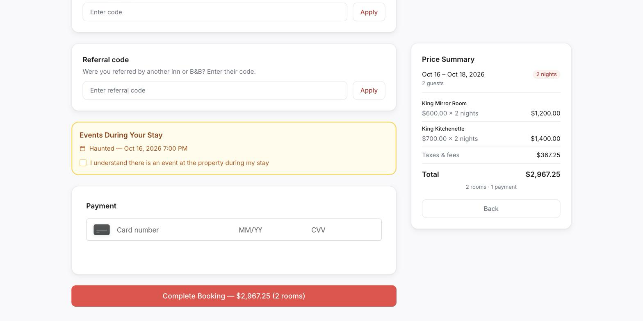This screenshot has height=321, width=643.
Task: Click the 'Taxes & fees' label
Action: point(440,155)
